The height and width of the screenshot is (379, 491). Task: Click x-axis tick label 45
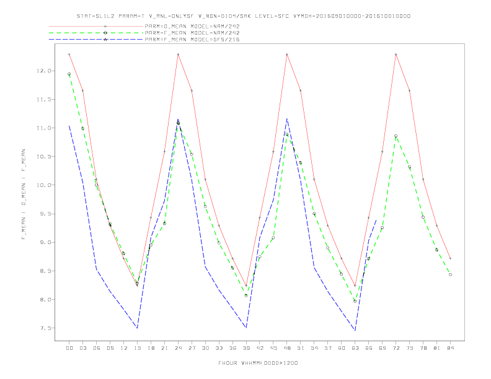click(x=273, y=348)
